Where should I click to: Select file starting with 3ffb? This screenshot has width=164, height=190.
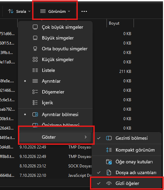coord(6,53)
